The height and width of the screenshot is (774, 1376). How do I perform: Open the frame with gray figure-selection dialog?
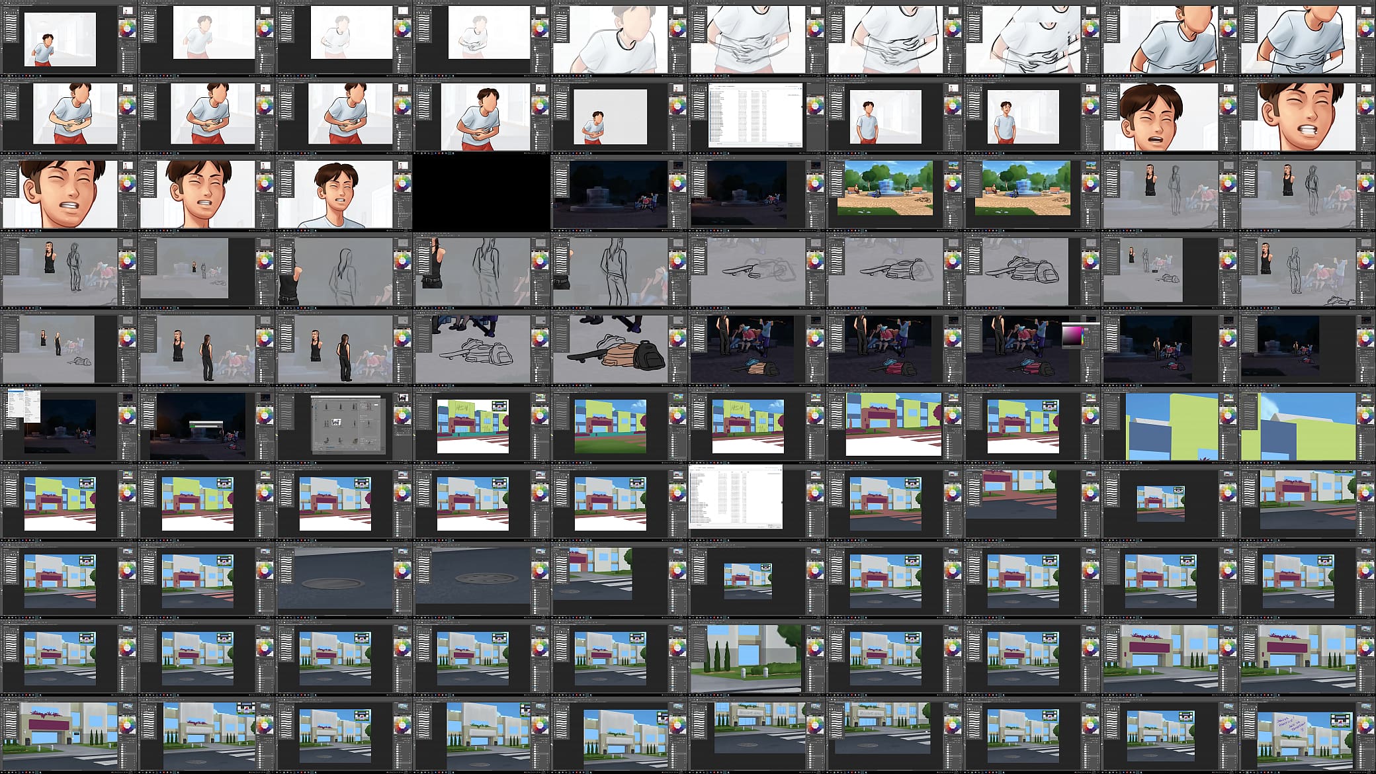344,425
